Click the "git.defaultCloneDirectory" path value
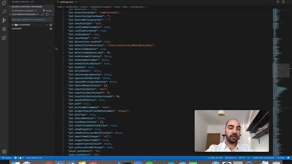292x164 pixels. tap(130, 46)
